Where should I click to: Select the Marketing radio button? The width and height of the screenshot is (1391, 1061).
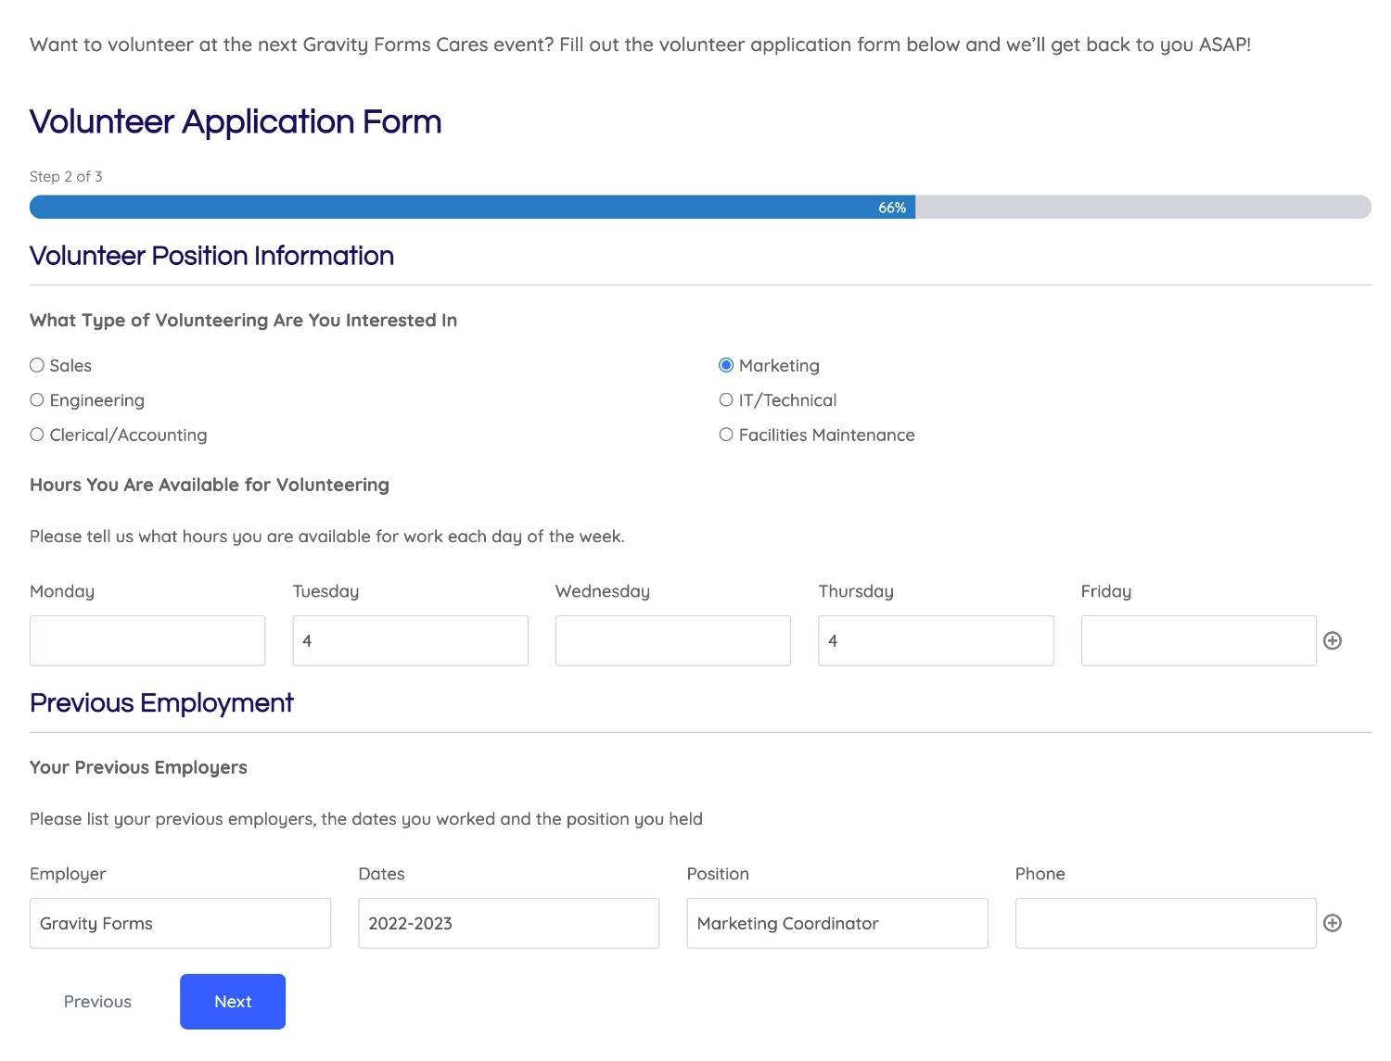(726, 365)
